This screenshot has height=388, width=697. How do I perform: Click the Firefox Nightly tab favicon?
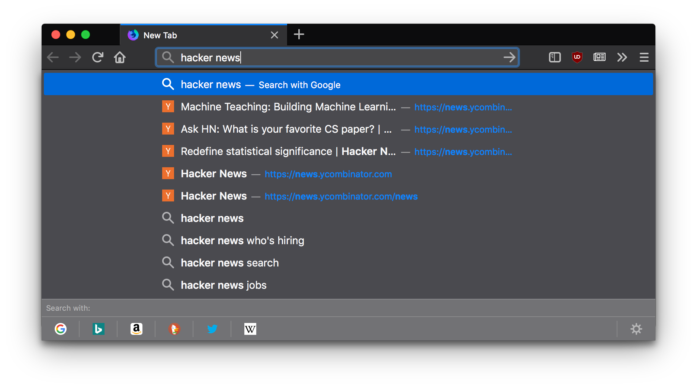[133, 35]
